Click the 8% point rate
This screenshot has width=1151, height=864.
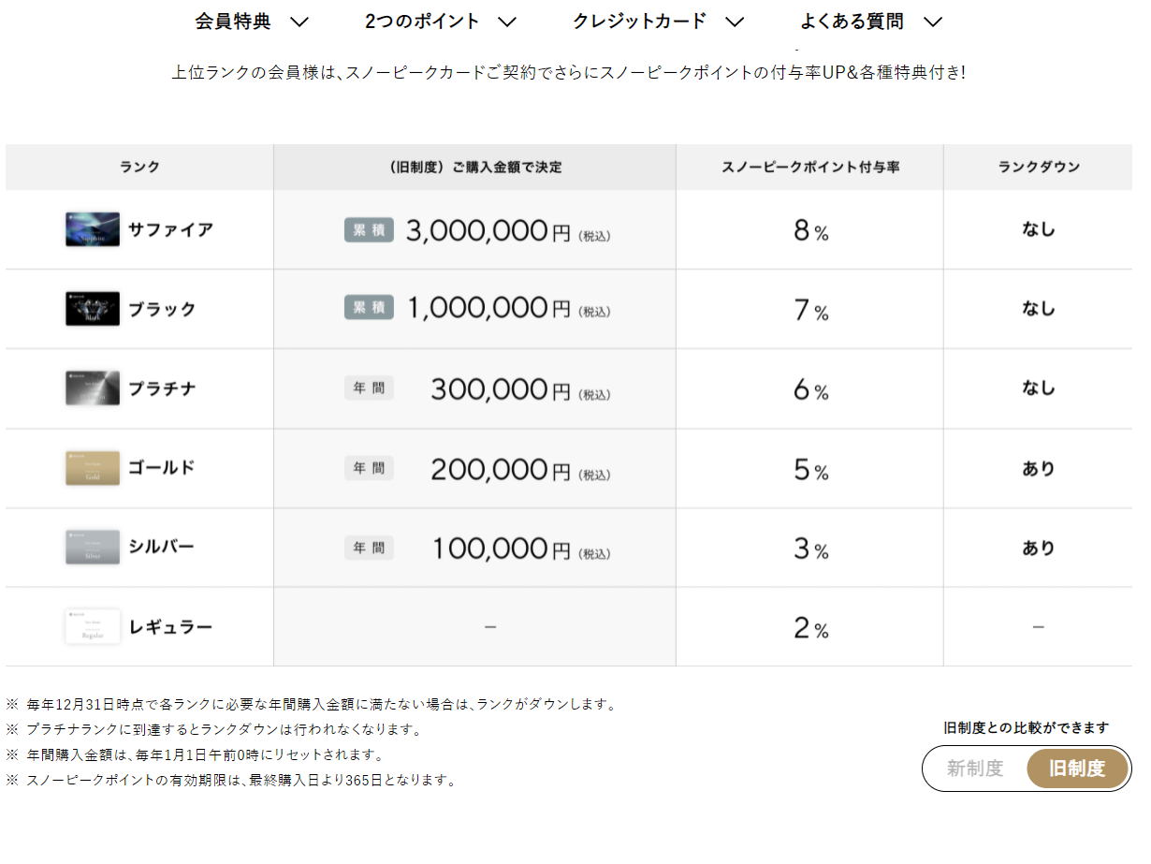[x=810, y=231]
